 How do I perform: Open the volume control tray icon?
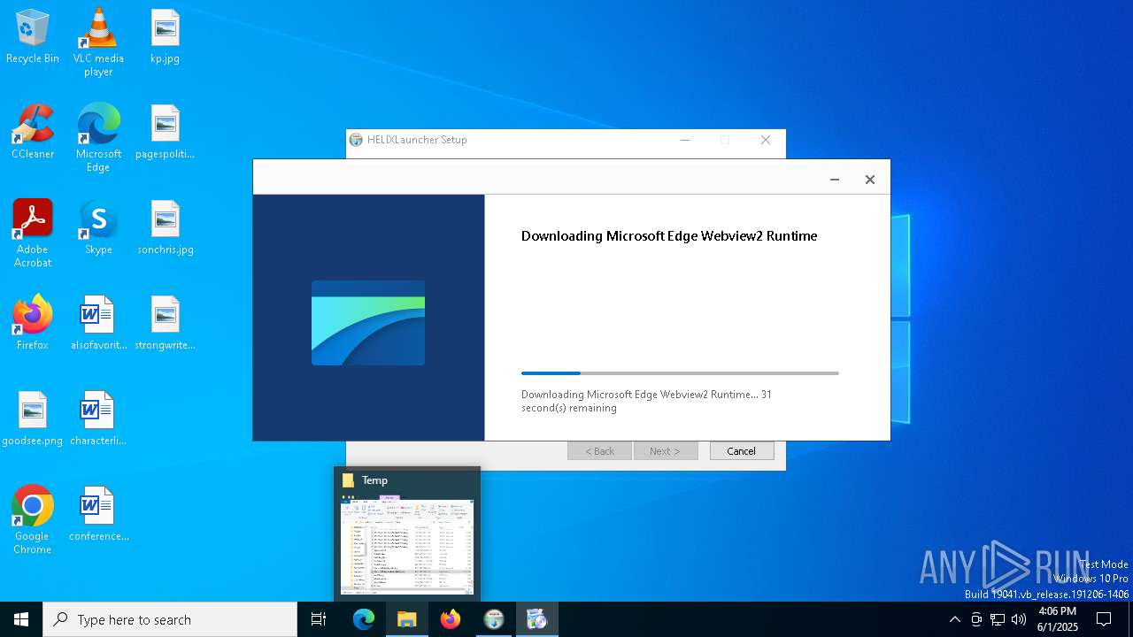1019,619
